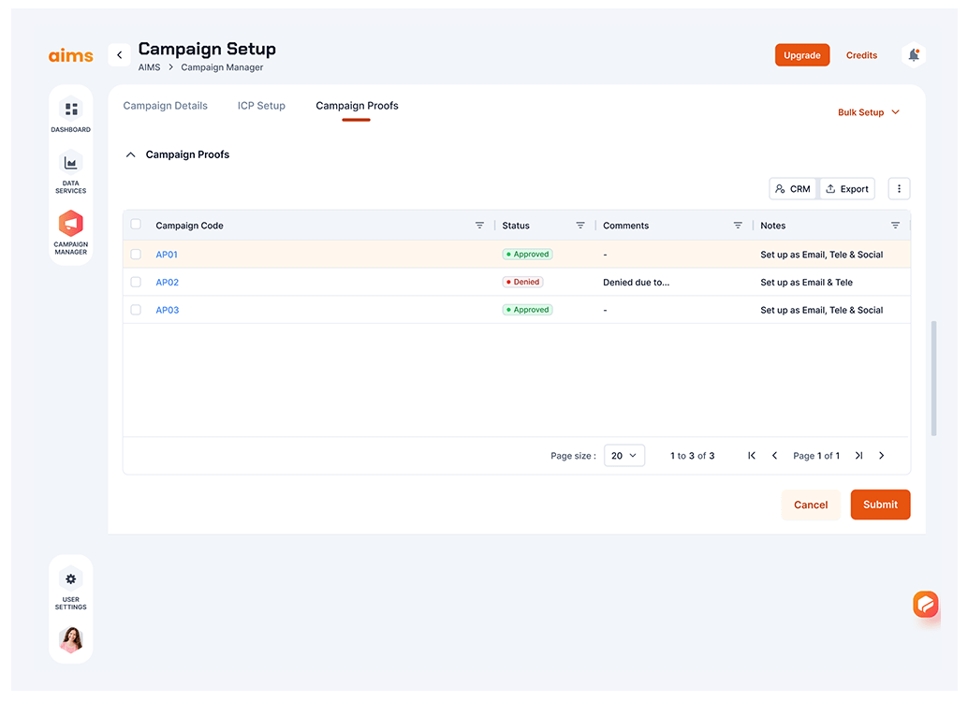Expand the Bulk Setup dropdown
Image resolution: width=968 pixels, height=702 pixels.
point(868,112)
